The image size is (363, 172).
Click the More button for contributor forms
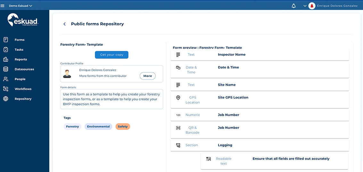click(148, 76)
